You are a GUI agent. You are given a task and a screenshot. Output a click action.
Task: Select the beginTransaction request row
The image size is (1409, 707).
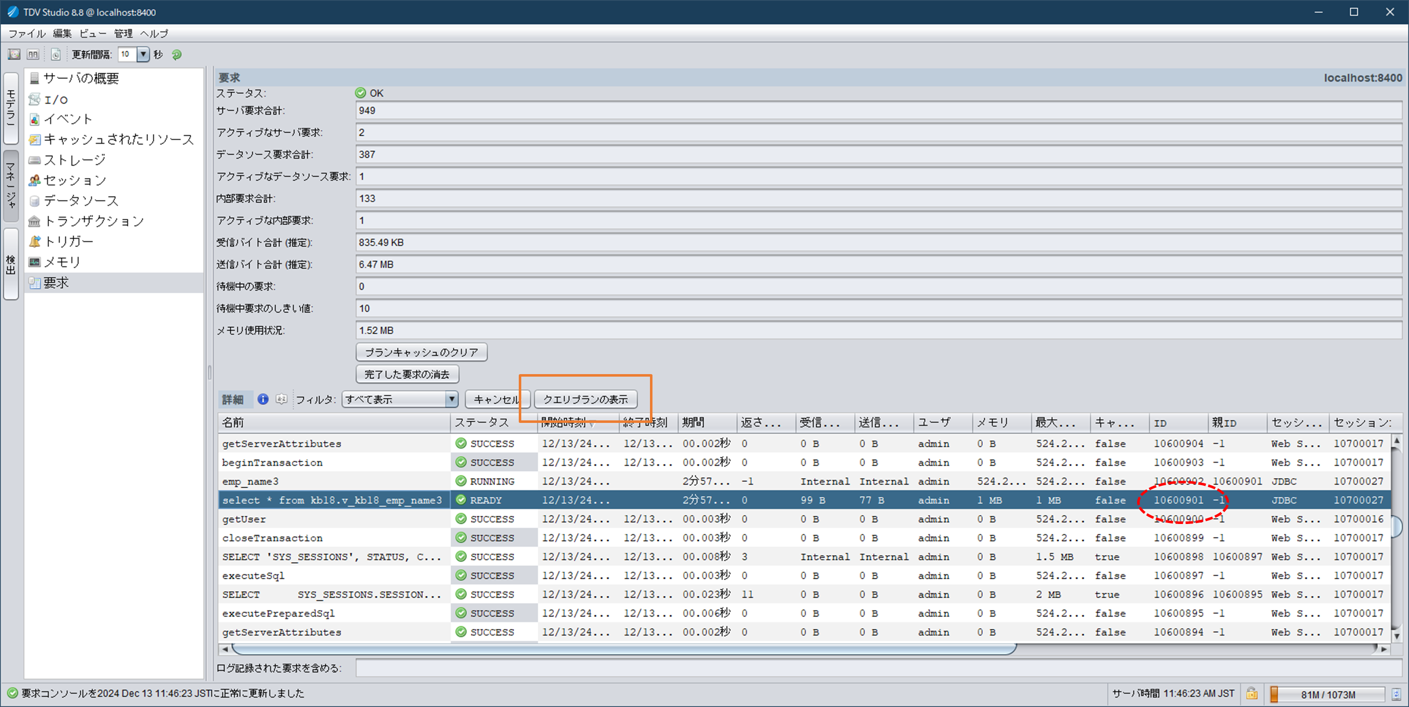tap(804, 463)
